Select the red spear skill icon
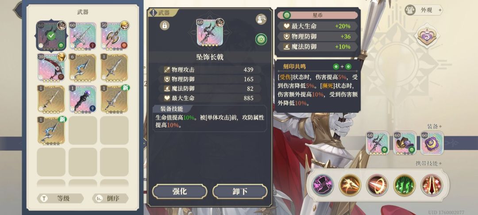This screenshot has width=478, height=215. (432, 185)
